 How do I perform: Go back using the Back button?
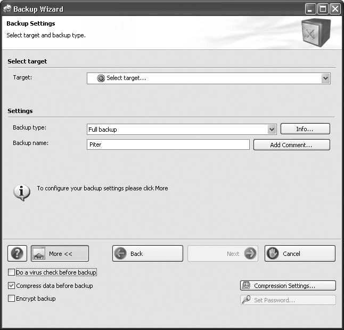(x=148, y=254)
